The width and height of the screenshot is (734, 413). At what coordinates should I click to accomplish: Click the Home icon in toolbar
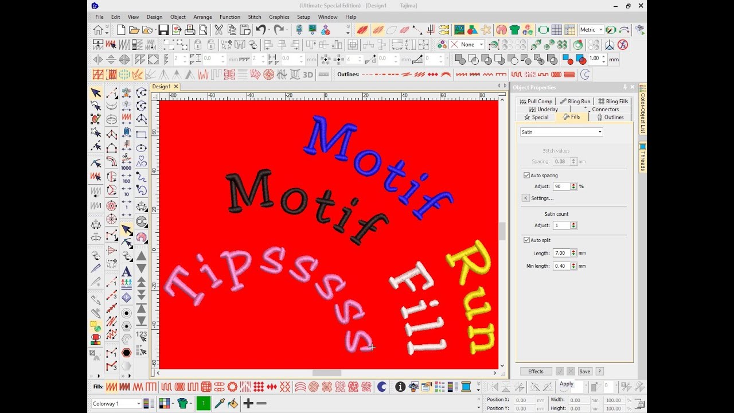99,30
